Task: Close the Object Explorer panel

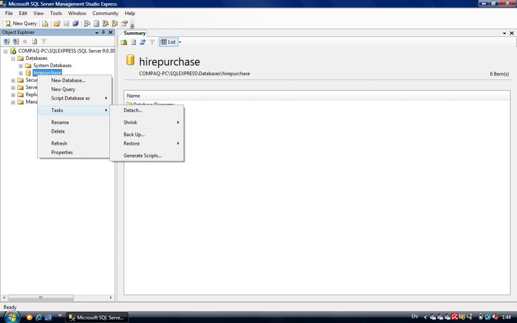Action: coord(110,32)
